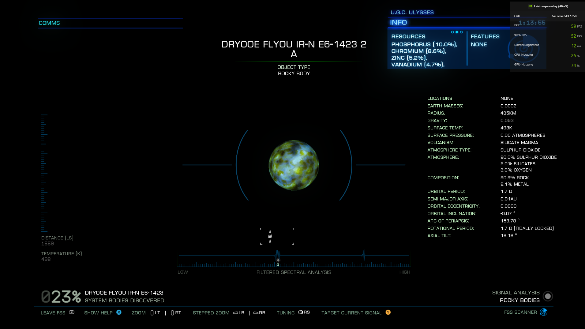Click the FSS Scanner spiral icon
Image resolution: width=585 pixels, height=329 pixels.
(544, 312)
